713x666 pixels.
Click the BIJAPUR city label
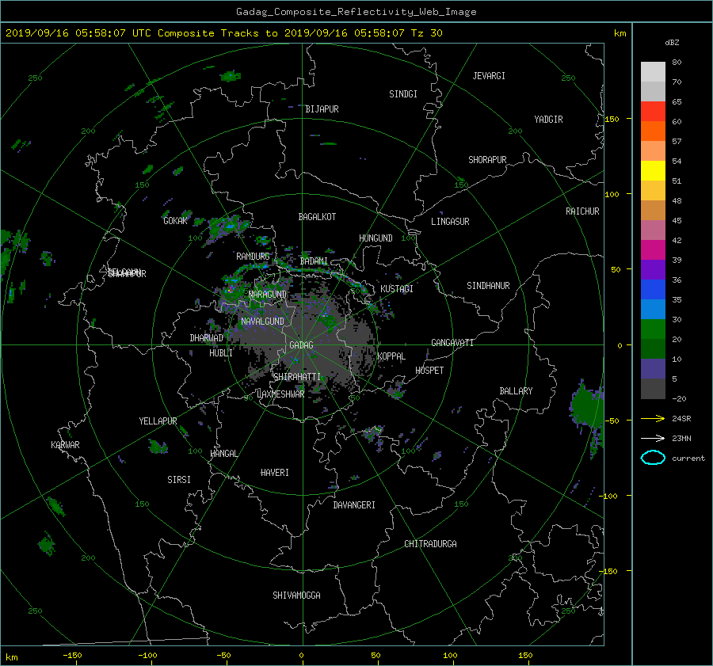click(x=322, y=109)
